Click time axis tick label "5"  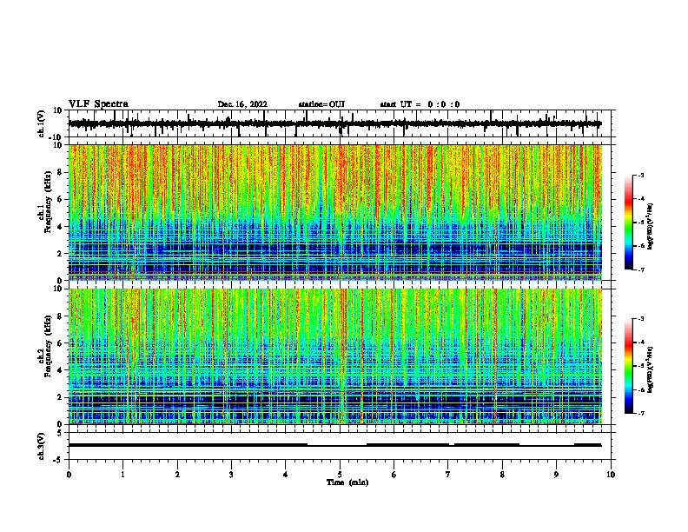[340, 475]
